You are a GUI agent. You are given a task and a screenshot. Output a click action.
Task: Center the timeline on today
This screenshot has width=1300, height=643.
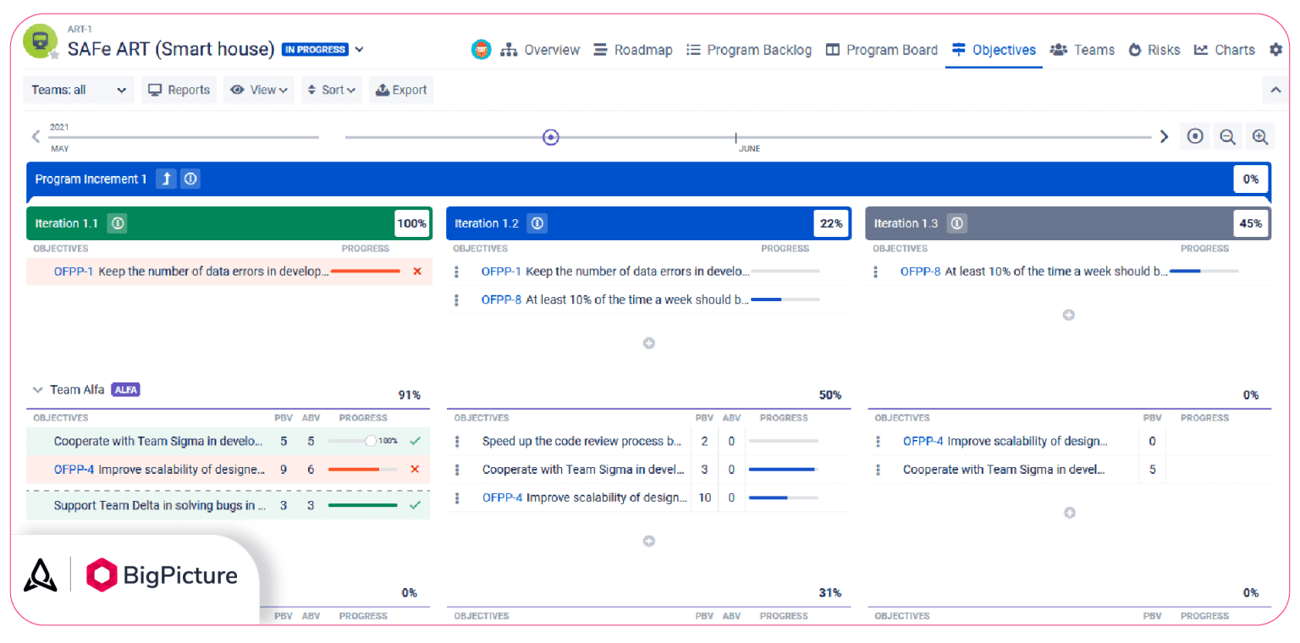[x=1195, y=136]
